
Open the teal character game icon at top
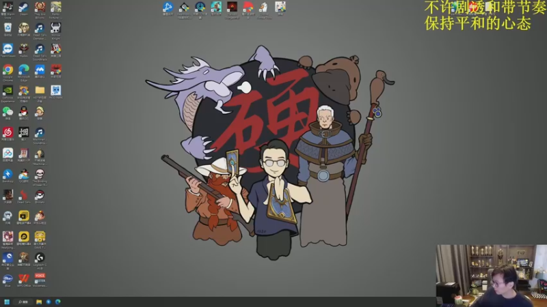[x=216, y=7]
